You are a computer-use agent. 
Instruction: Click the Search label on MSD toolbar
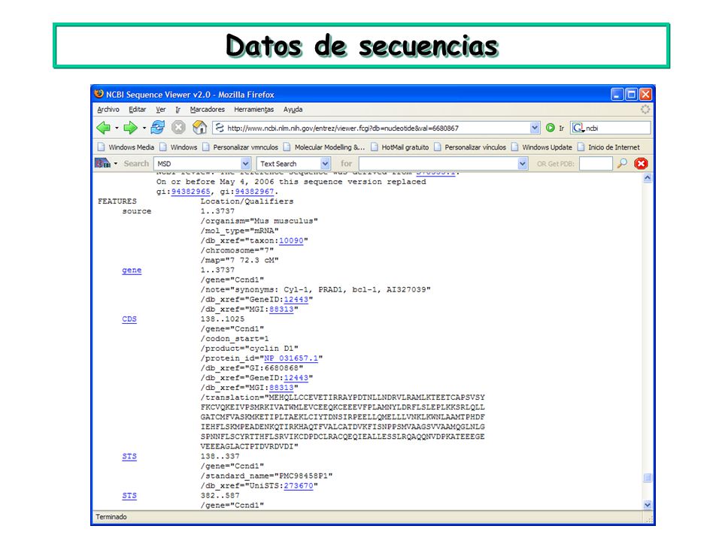[136, 163]
